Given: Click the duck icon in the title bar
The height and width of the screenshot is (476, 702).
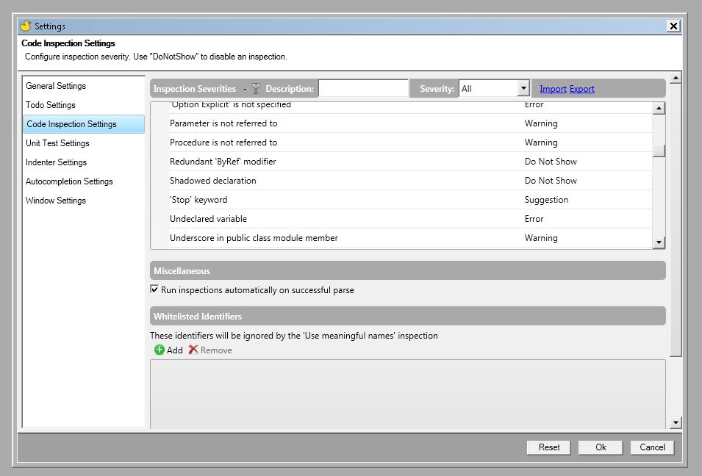Looking at the screenshot, I should tap(27, 25).
